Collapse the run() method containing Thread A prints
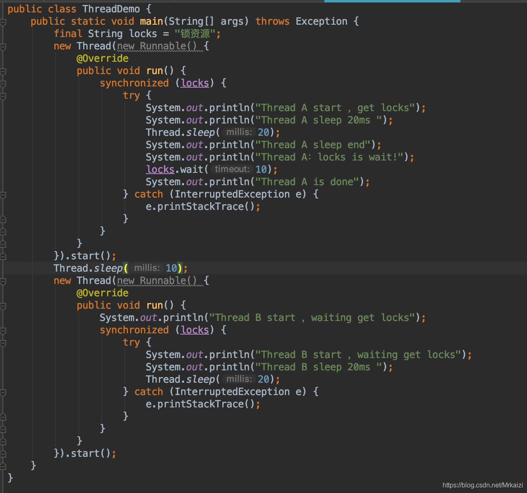Screen dimensions: 527x493 tap(3, 72)
